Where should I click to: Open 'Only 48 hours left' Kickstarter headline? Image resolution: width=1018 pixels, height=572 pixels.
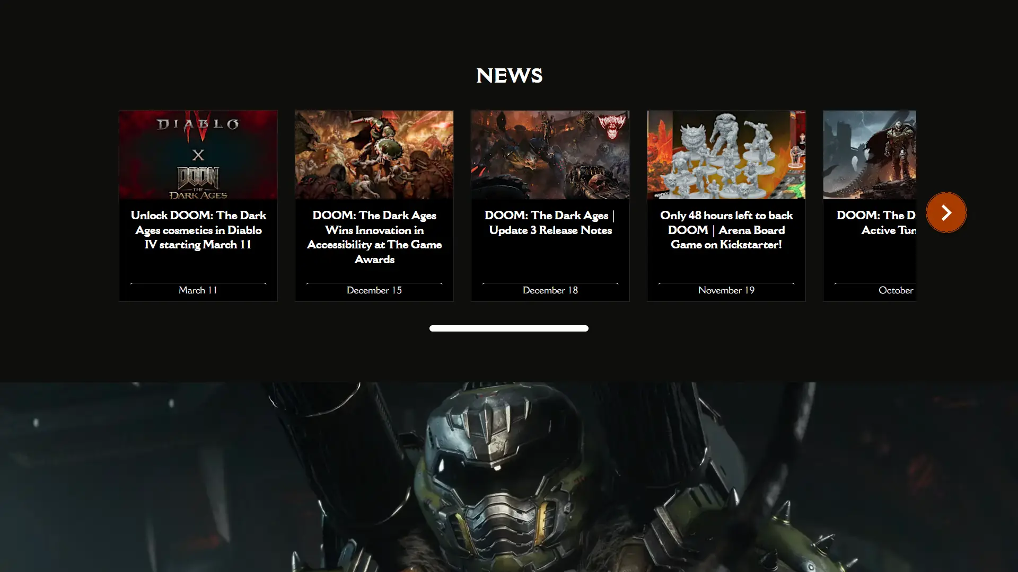726,230
